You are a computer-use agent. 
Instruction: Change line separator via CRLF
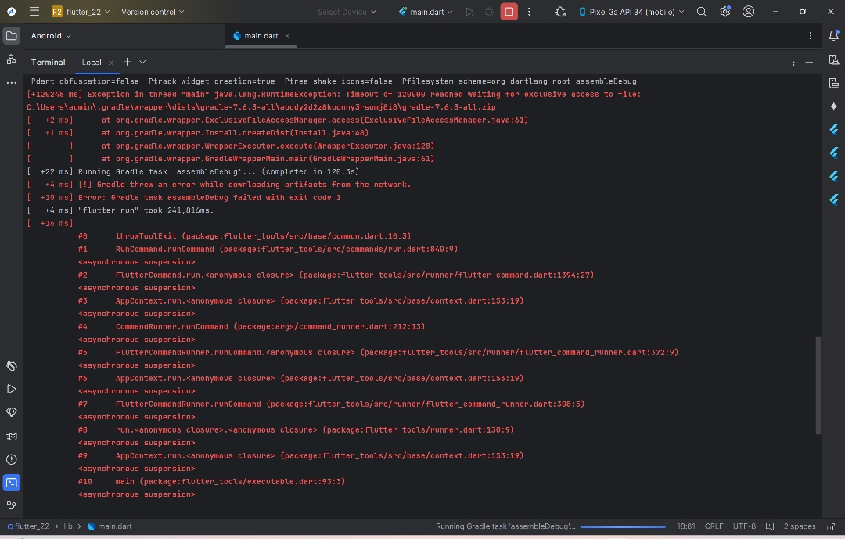pos(714,526)
